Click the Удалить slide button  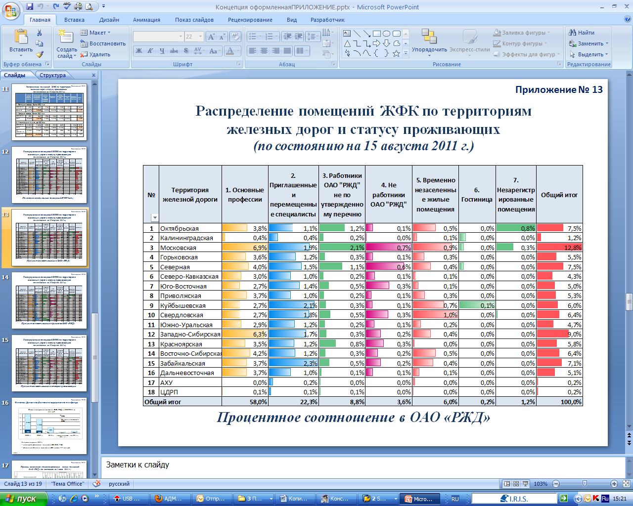click(x=95, y=54)
